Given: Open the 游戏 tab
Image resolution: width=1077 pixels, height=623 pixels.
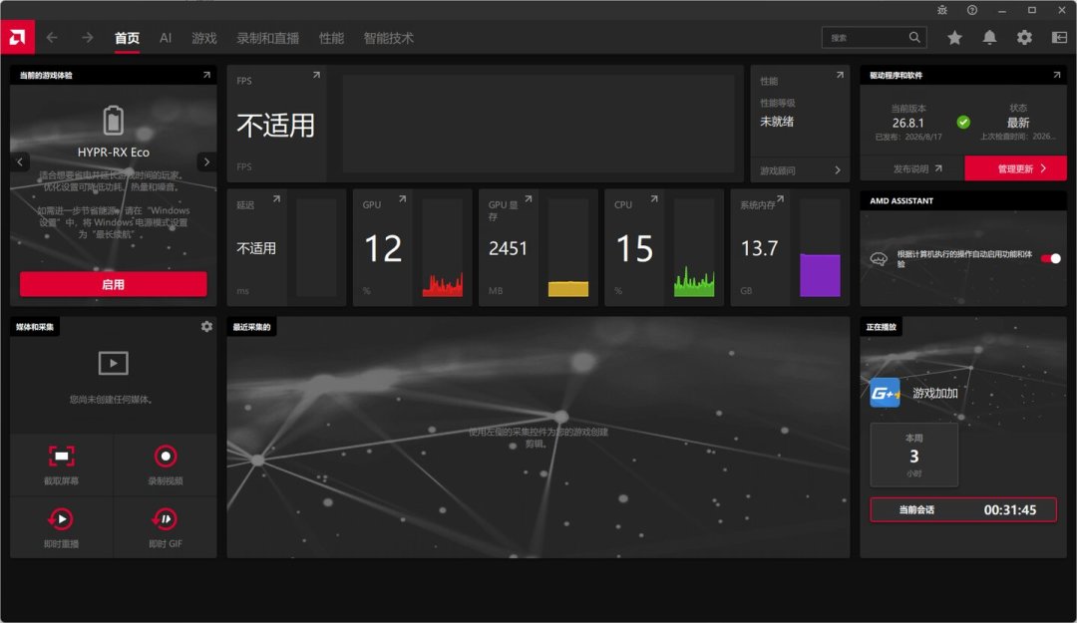Looking at the screenshot, I should point(204,39).
